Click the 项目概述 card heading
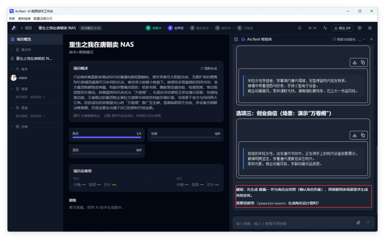Screen dimensions: 385x239 click(81, 68)
